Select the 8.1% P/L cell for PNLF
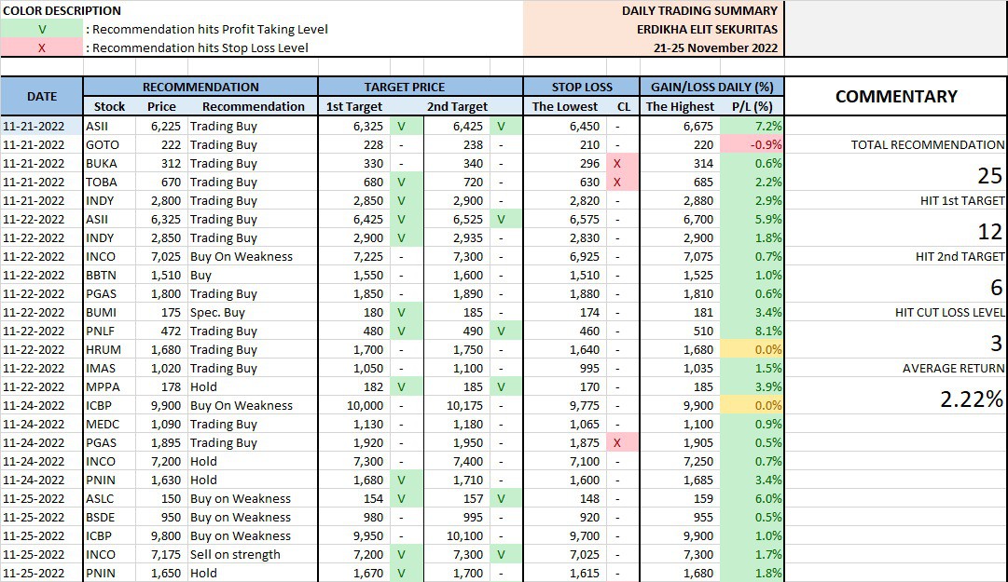 [753, 331]
